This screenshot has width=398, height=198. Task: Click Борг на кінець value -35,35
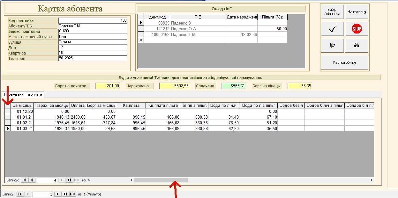(x=300, y=86)
